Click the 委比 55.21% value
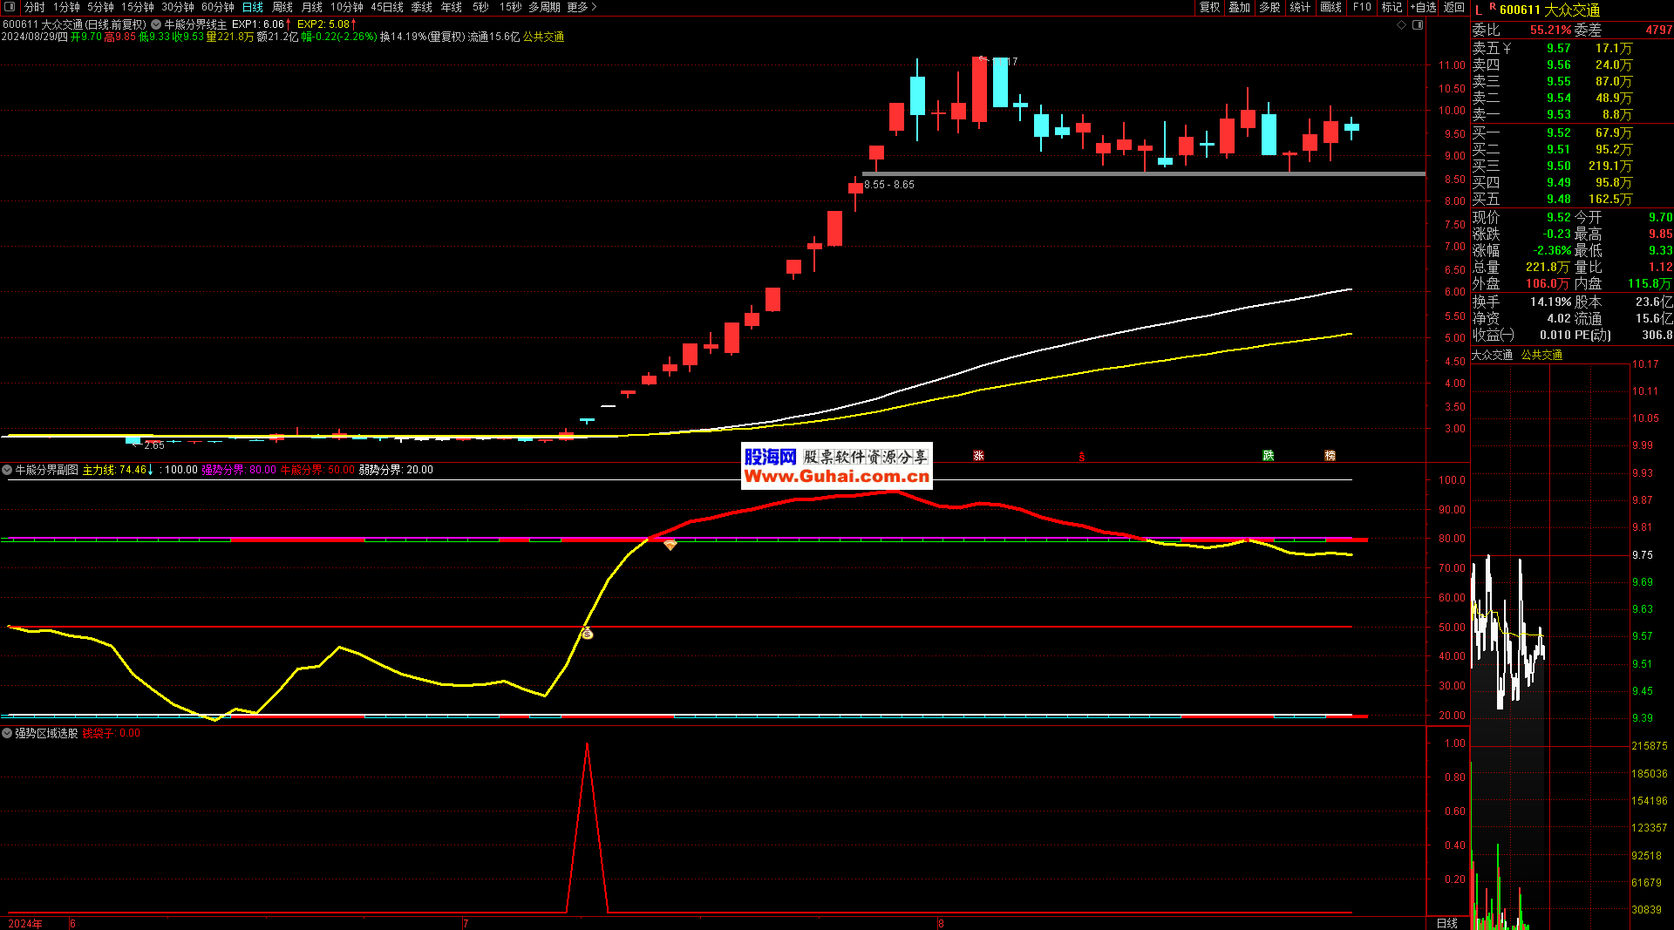This screenshot has height=930, width=1674. pyautogui.click(x=1550, y=30)
